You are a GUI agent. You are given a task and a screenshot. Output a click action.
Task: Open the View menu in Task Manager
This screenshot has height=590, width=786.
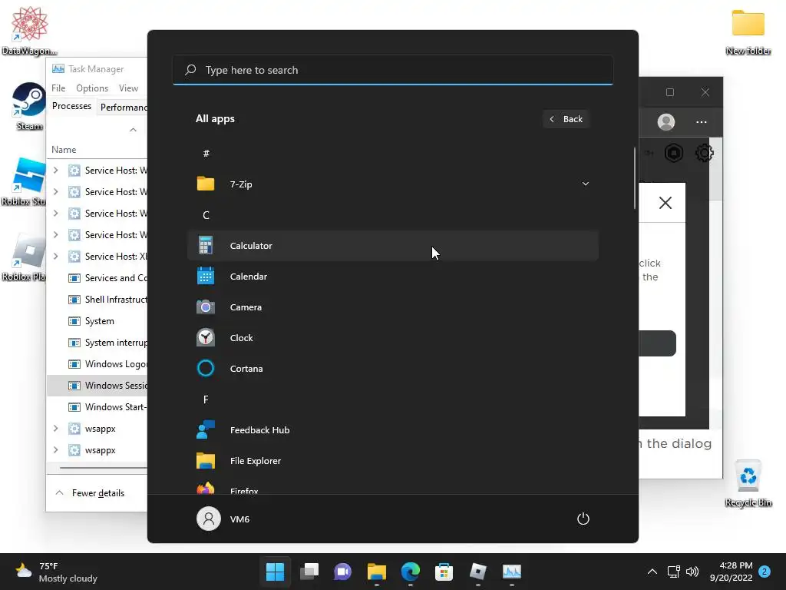(128, 88)
